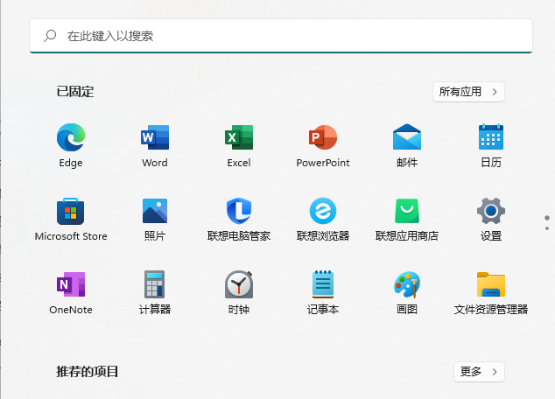
Task: Open the 照片 photos app
Action: coord(155,219)
